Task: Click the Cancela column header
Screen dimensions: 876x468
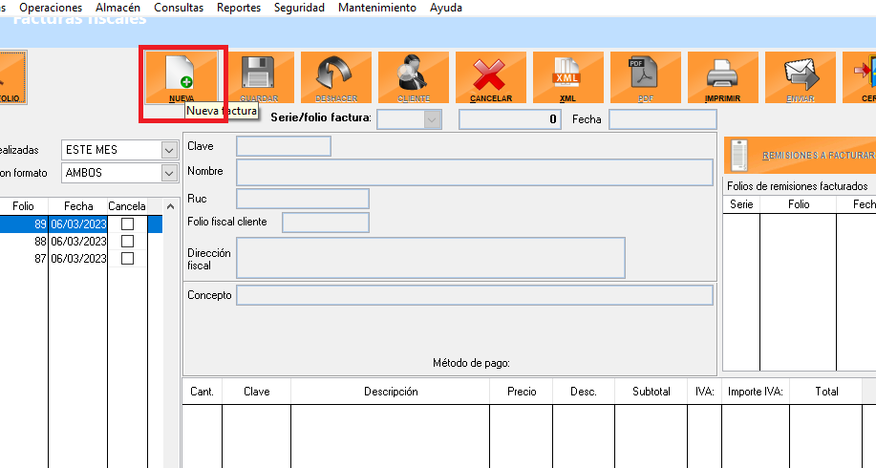Action: click(127, 206)
